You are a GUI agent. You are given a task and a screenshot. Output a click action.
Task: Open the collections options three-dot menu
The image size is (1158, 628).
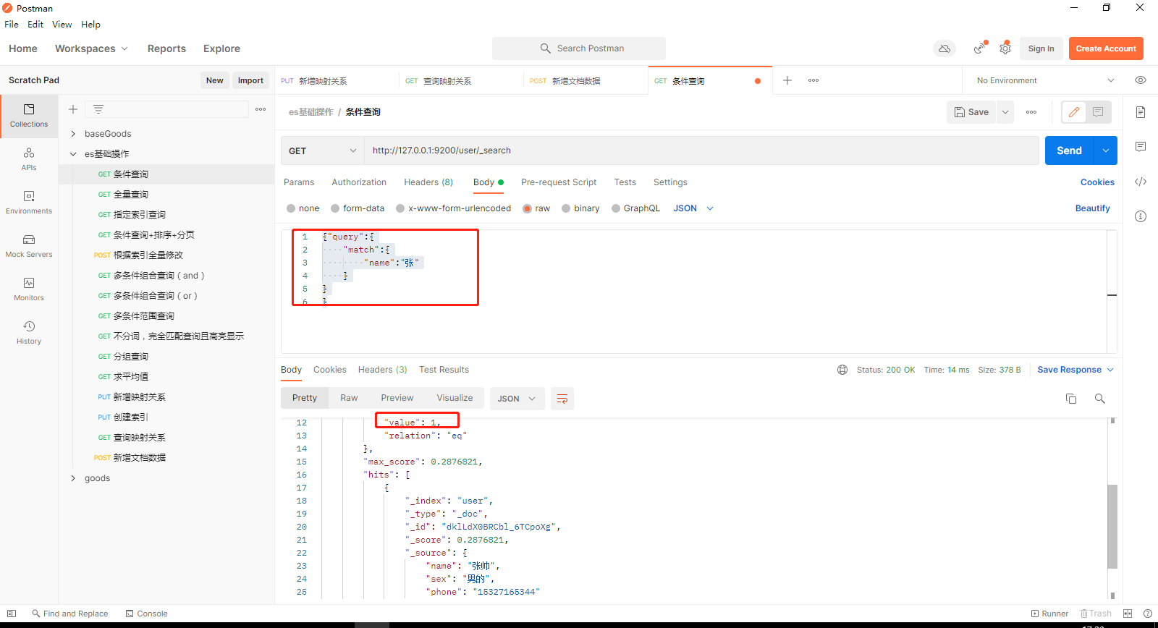(x=261, y=109)
